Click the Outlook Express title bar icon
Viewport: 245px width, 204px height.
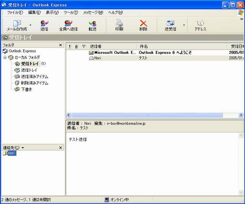4,5
